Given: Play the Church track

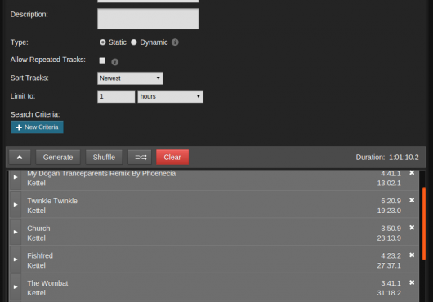Looking at the screenshot, I should point(16,233).
